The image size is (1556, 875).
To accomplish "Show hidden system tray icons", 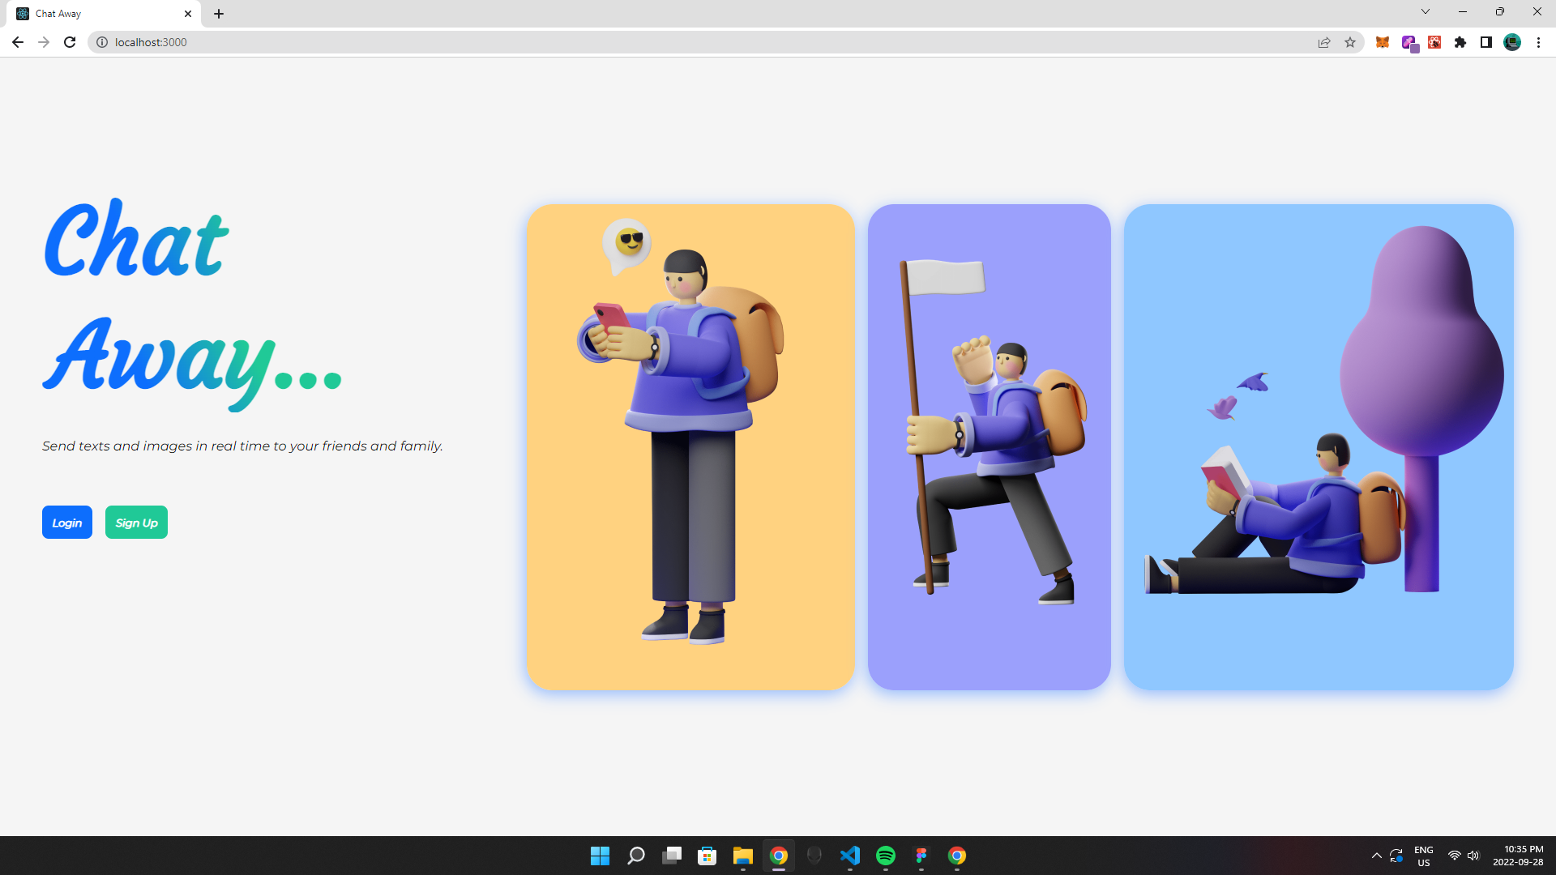I will 1376,856.
